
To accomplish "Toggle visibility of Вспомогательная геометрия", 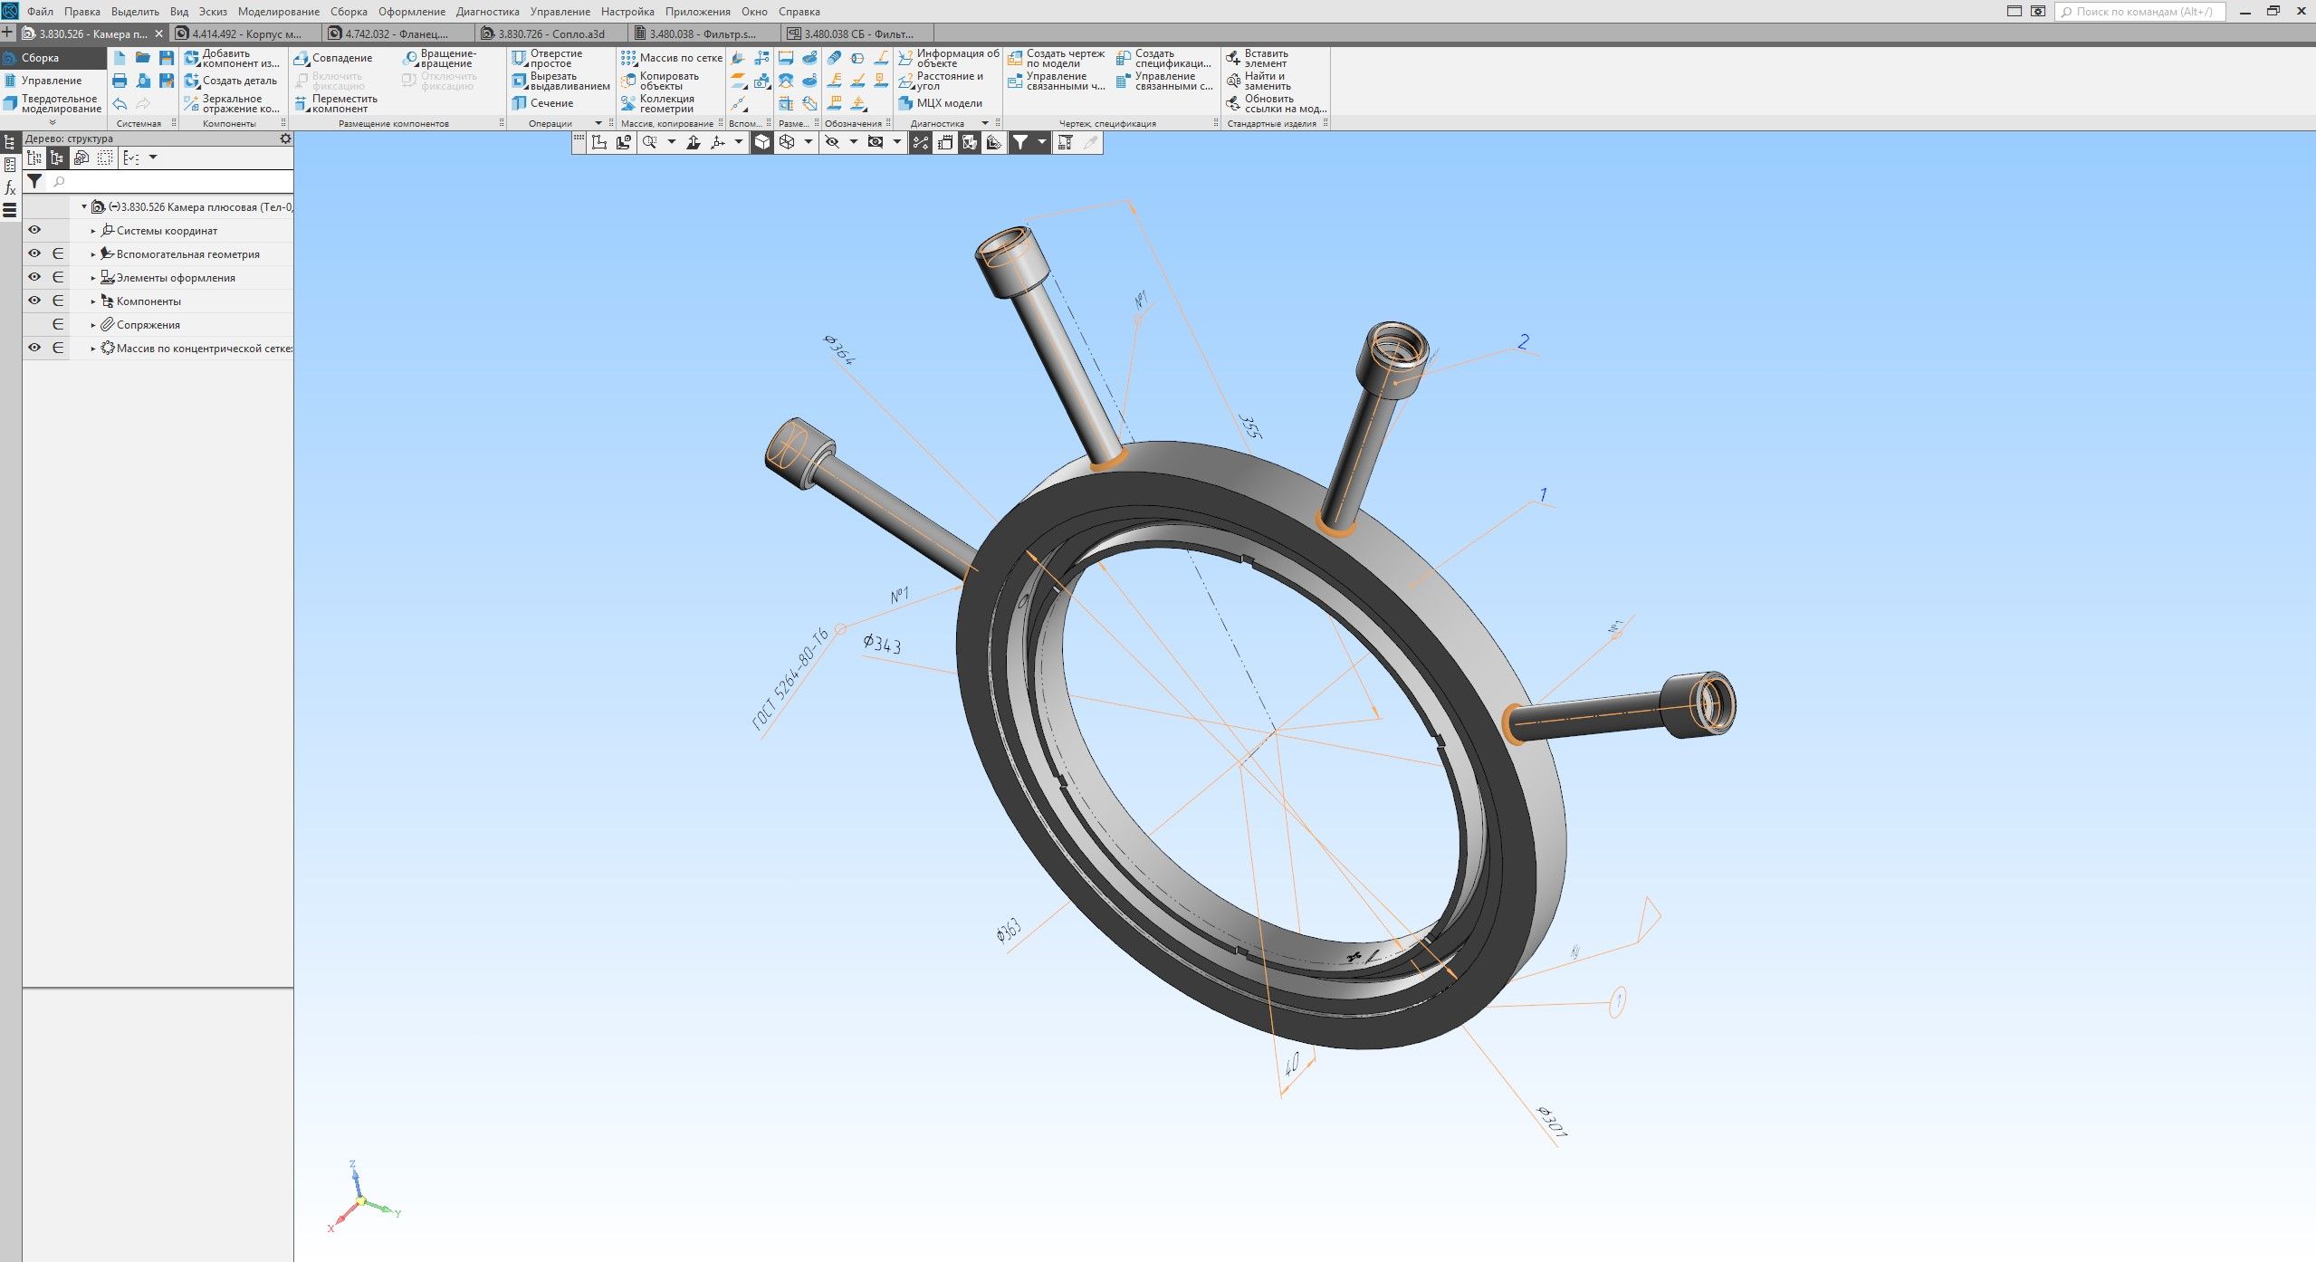I will click(34, 253).
